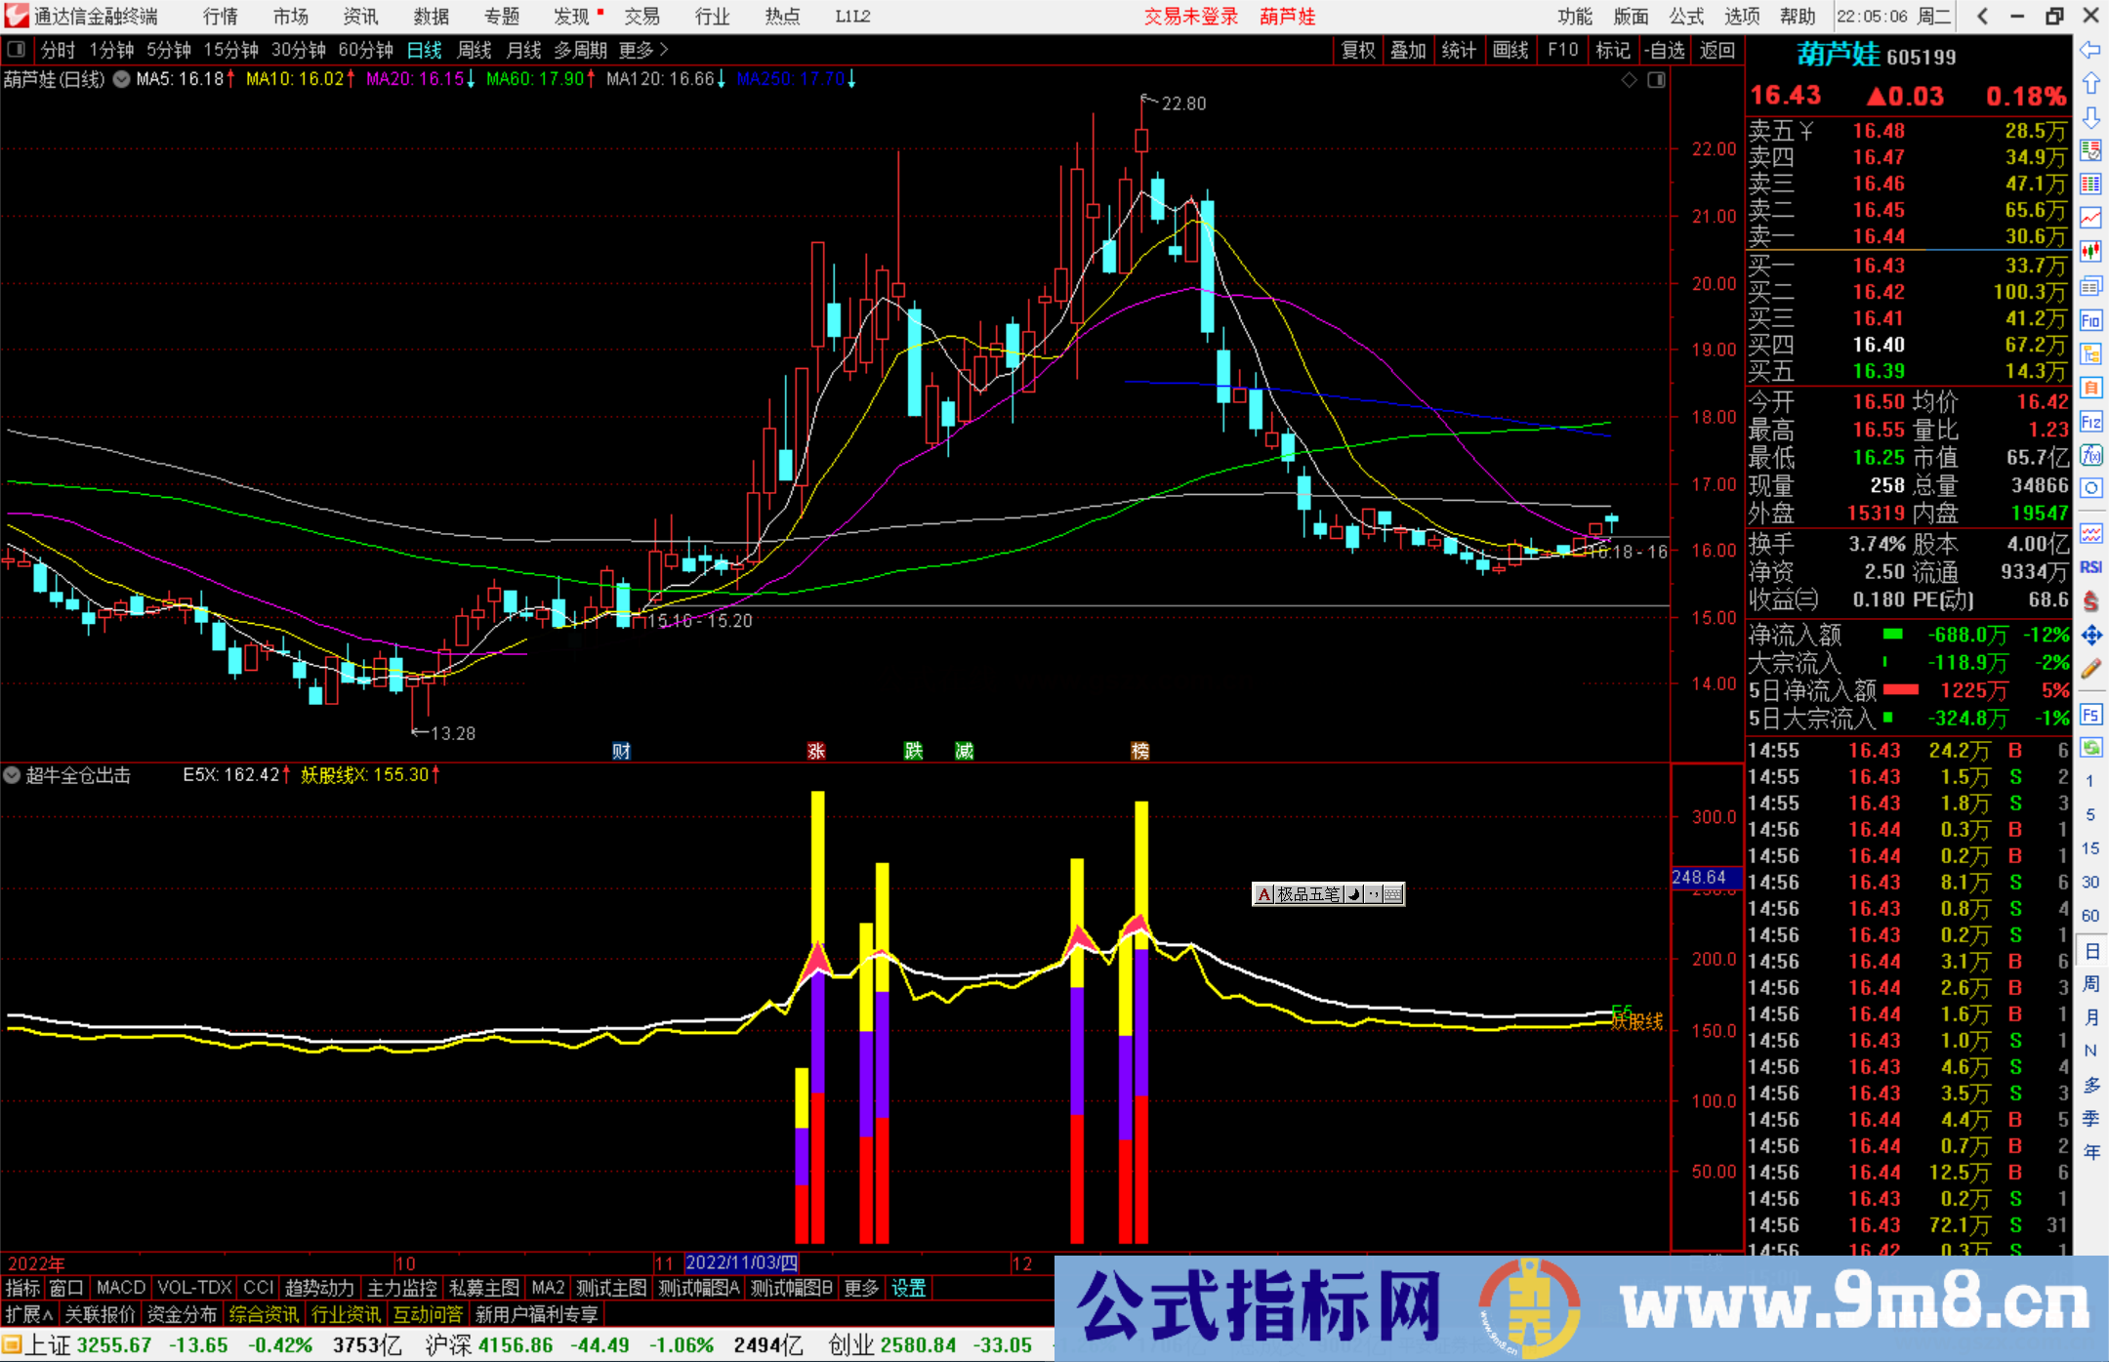This screenshot has width=2109, height=1362.
Task: Open the 多周期 dropdown in the period bar
Action: click(580, 50)
